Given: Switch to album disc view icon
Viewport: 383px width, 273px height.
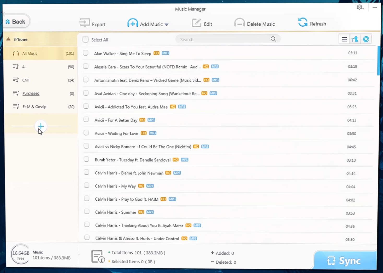Looking at the screenshot, I should [366, 39].
